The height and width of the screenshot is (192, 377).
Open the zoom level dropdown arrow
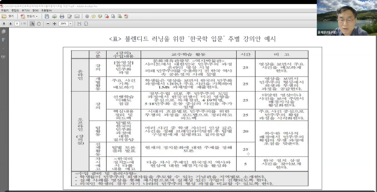click(x=70, y=23)
